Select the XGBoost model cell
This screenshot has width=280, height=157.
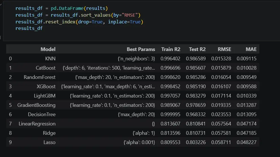[x=46, y=87]
